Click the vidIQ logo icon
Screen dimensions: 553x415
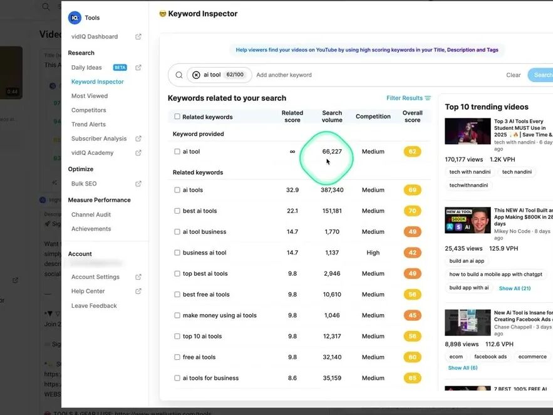(75, 18)
